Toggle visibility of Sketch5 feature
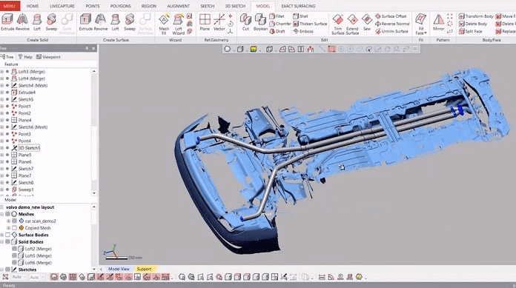 pos(7,99)
